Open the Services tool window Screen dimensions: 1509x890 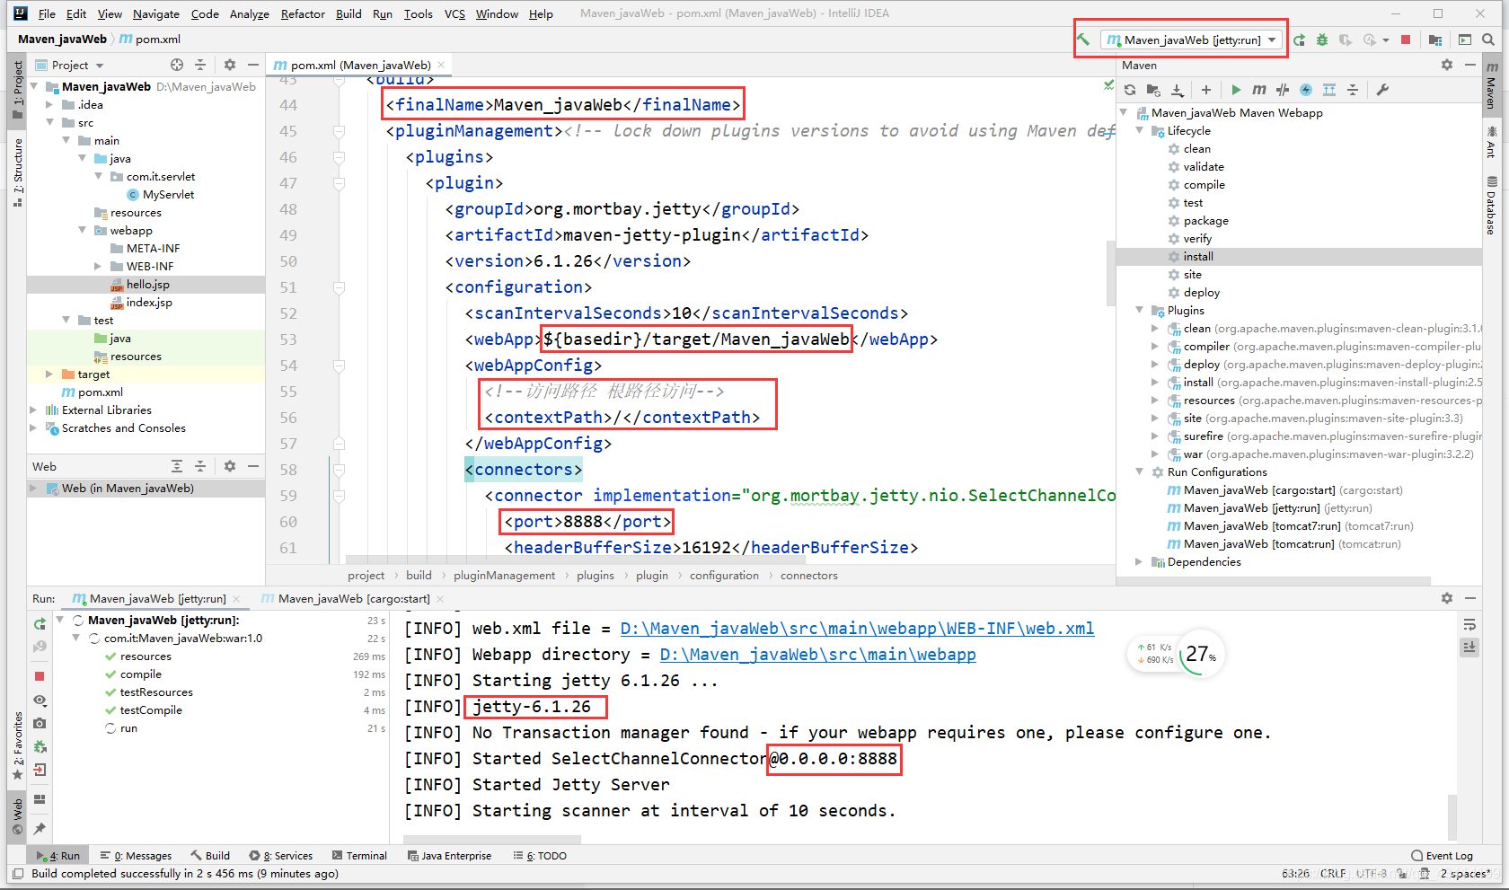pos(281,855)
